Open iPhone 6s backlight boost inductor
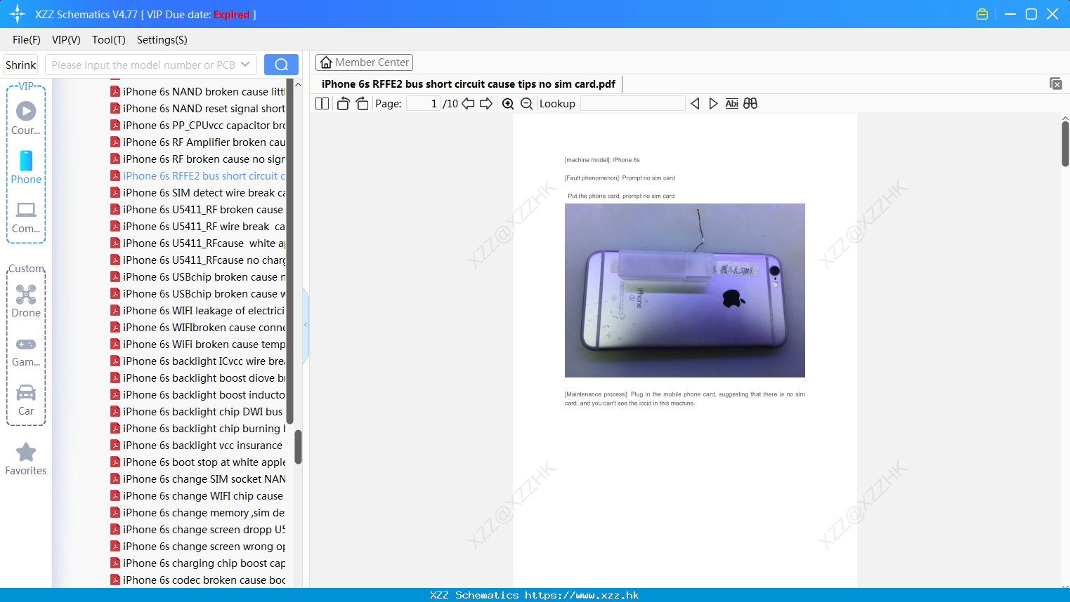The width and height of the screenshot is (1070, 602). pos(198,395)
